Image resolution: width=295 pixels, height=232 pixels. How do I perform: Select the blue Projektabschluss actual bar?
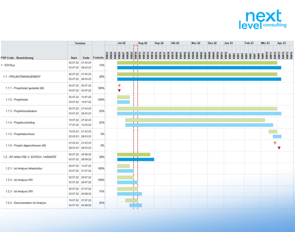tap(277, 137)
